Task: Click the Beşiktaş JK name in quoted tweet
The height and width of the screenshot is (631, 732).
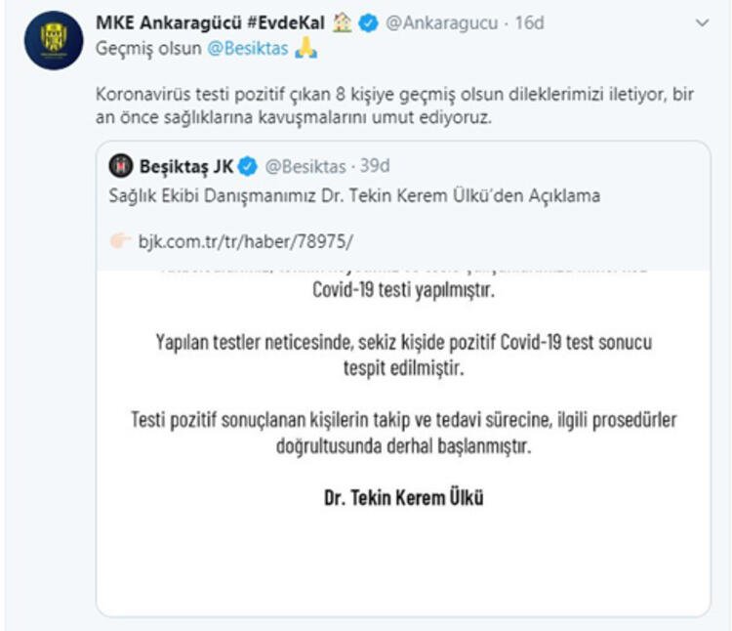Action: (184, 165)
